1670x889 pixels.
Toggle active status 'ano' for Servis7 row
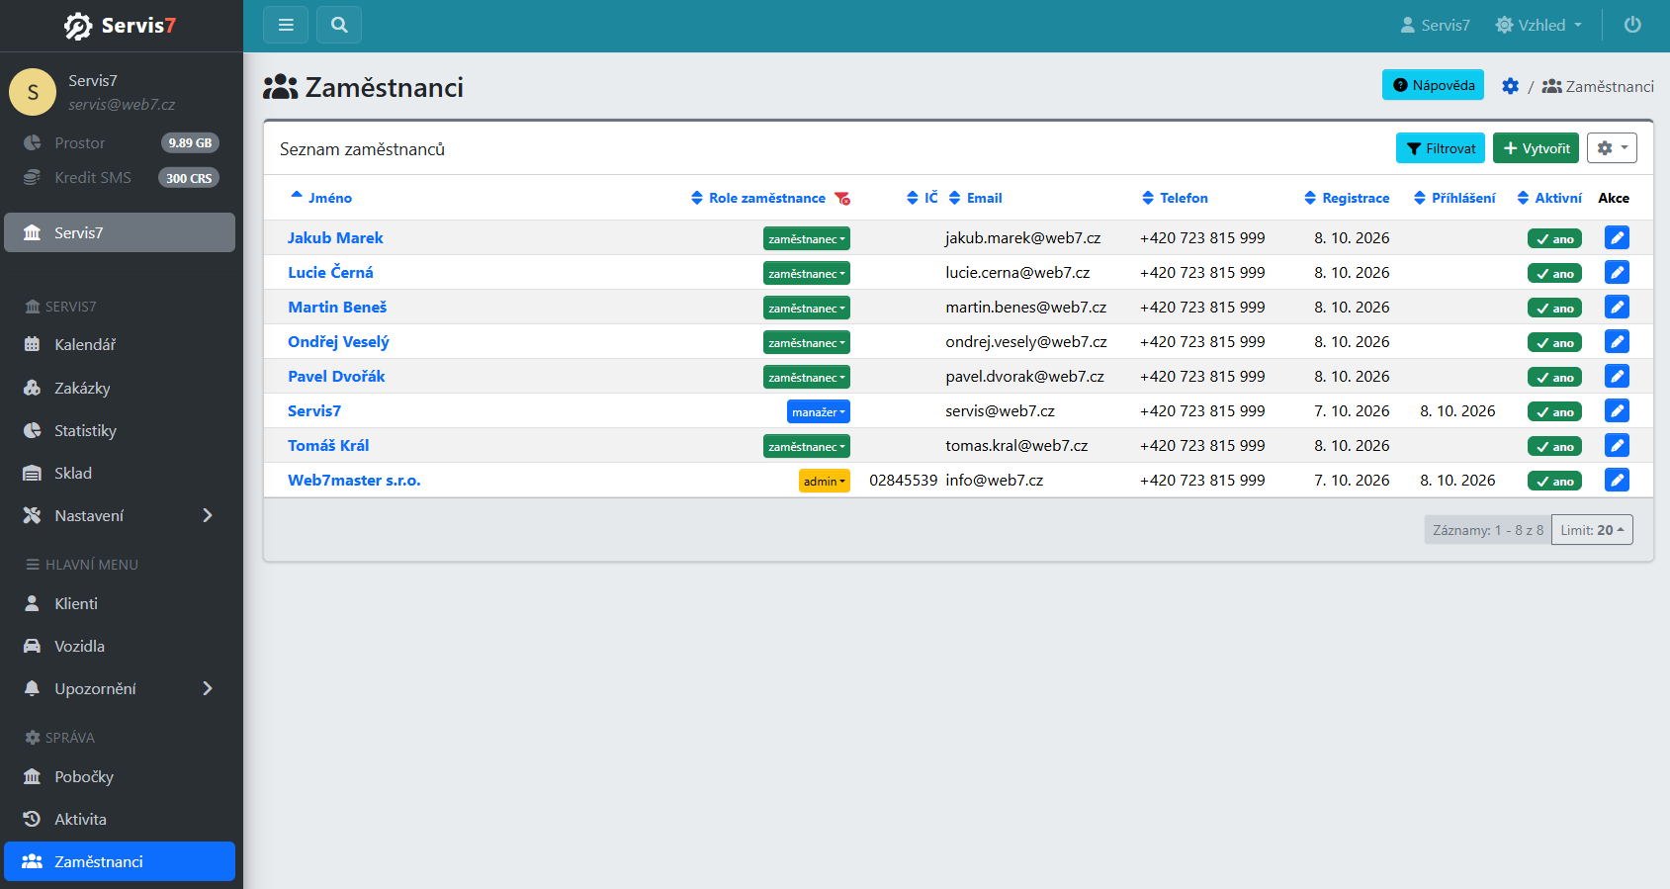1554,411
